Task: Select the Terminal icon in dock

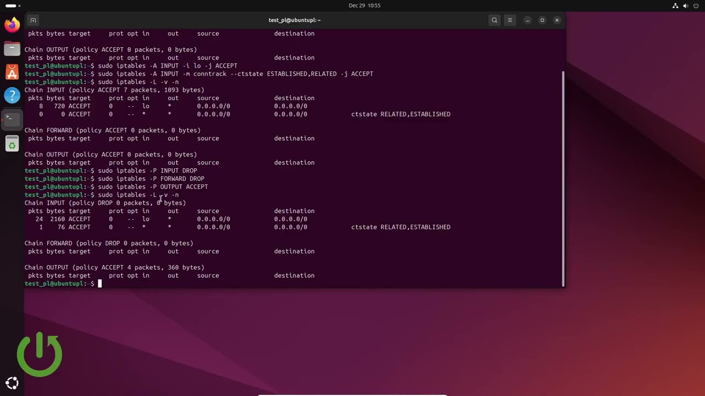Action: (x=12, y=119)
